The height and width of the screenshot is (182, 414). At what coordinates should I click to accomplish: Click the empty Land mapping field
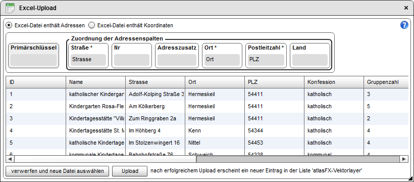point(309,60)
